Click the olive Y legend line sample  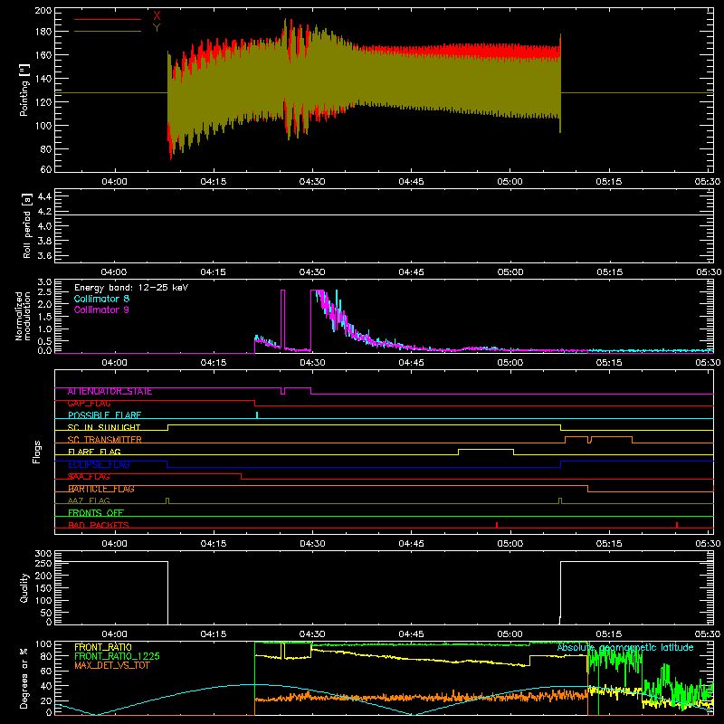(108, 32)
